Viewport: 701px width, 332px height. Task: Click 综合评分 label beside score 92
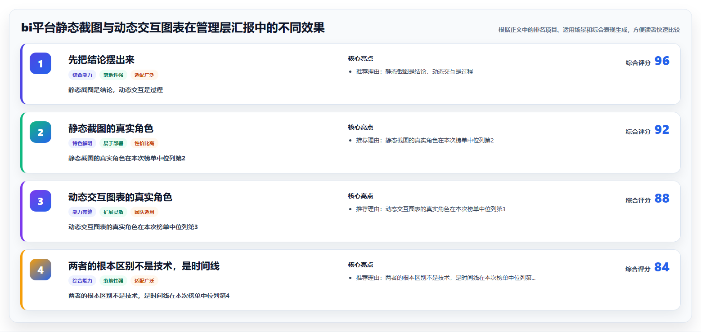638,132
